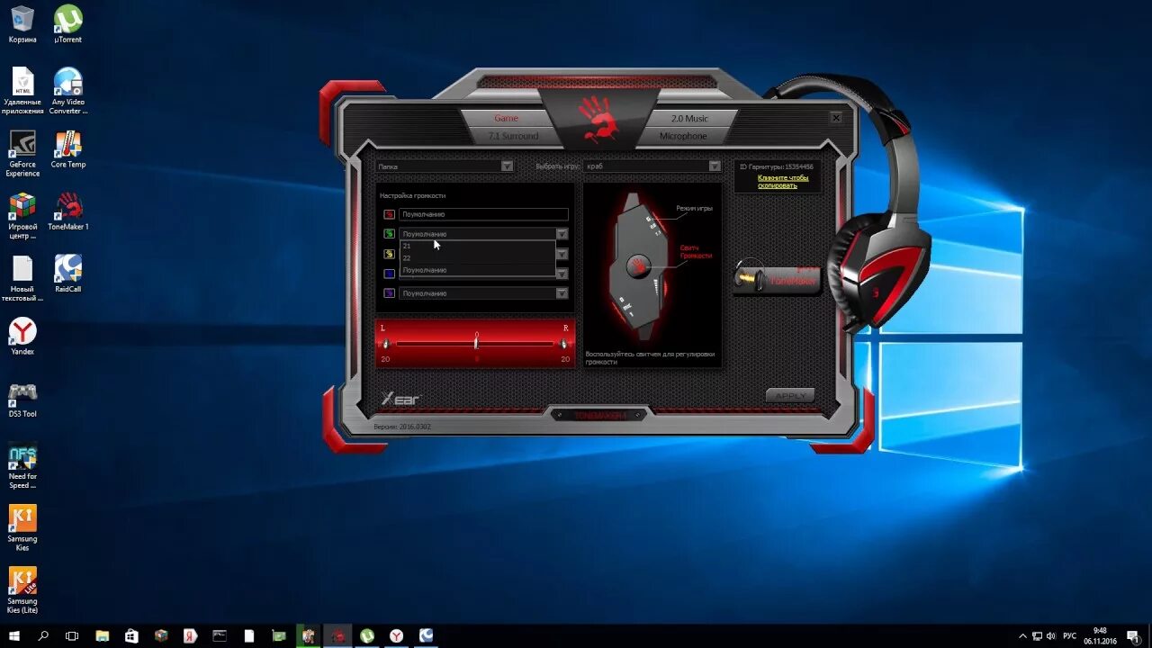Select the yellow speaker channel icon
This screenshot has width=1152, height=648.
[x=390, y=255]
